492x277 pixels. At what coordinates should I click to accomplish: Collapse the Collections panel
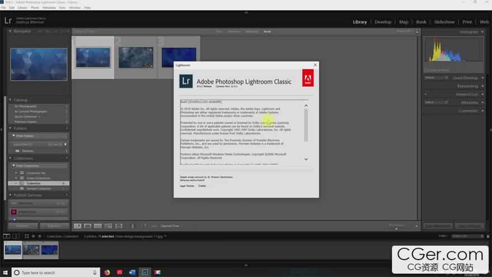(10, 158)
